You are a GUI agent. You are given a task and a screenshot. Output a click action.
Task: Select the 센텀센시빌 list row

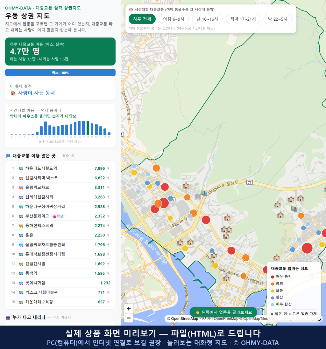[x=60, y=264]
